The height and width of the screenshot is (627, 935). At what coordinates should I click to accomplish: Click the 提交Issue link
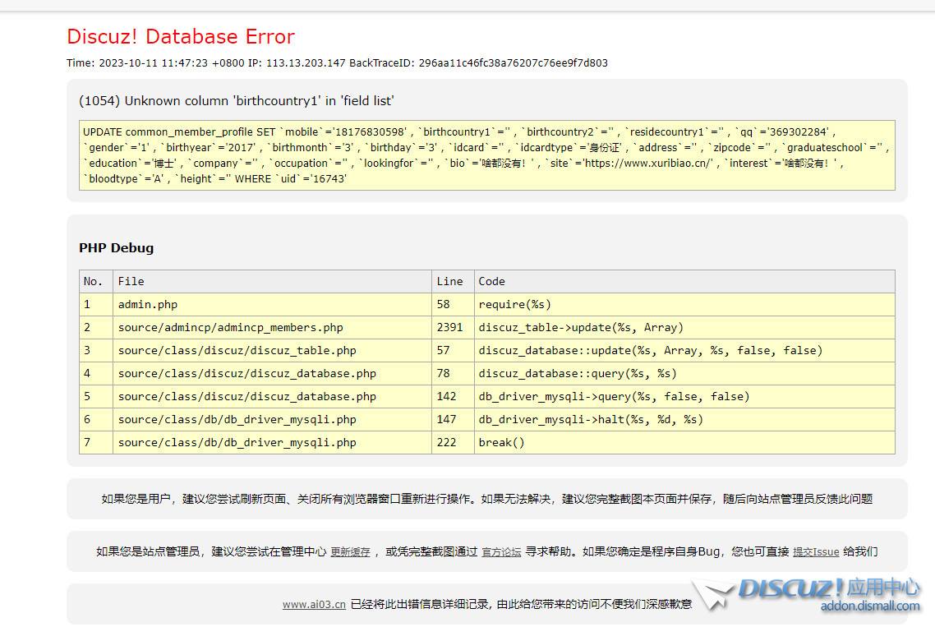click(815, 552)
